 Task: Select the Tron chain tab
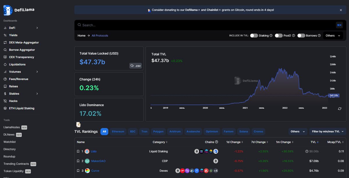(x=144, y=132)
